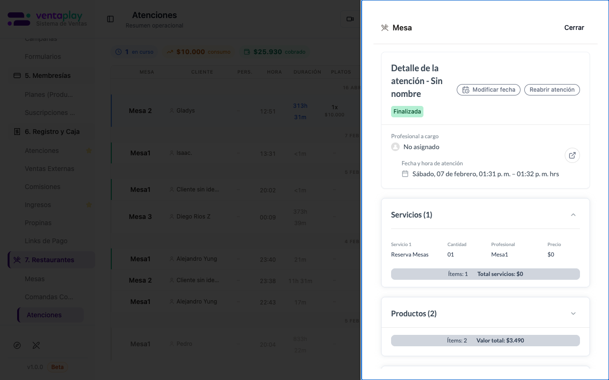
Task: Open the Mesas menu item
Action: (x=35, y=279)
